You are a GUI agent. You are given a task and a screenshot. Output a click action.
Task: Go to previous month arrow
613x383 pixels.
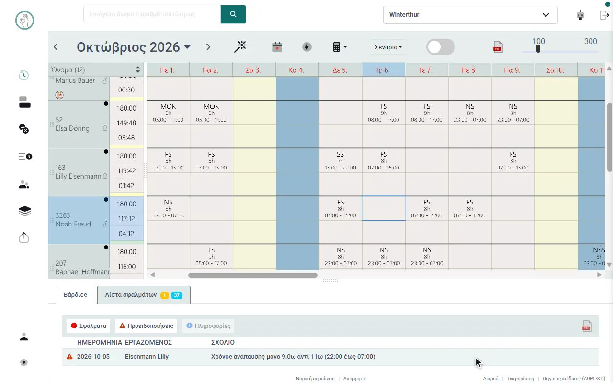coord(56,47)
